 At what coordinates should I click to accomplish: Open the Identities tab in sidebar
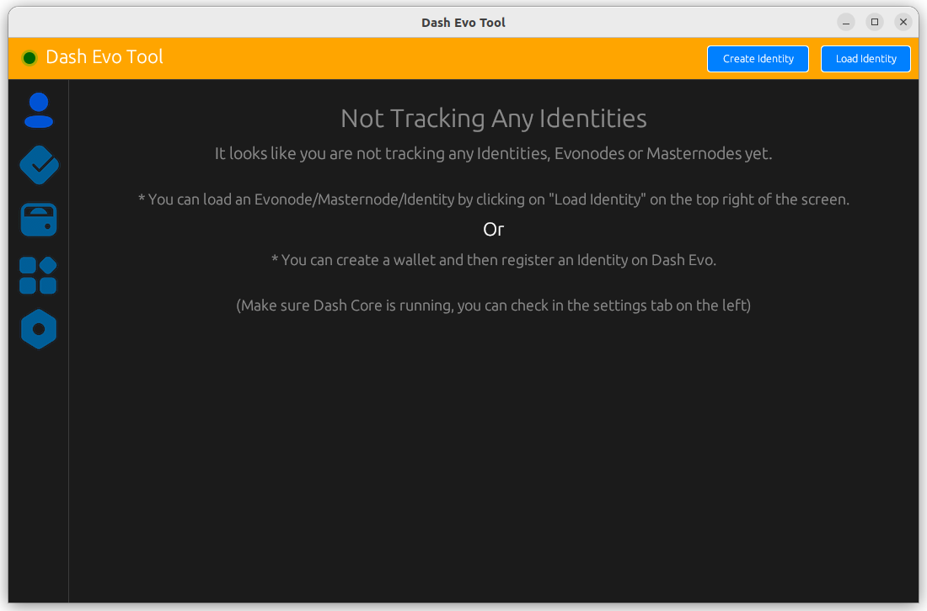pyautogui.click(x=39, y=110)
